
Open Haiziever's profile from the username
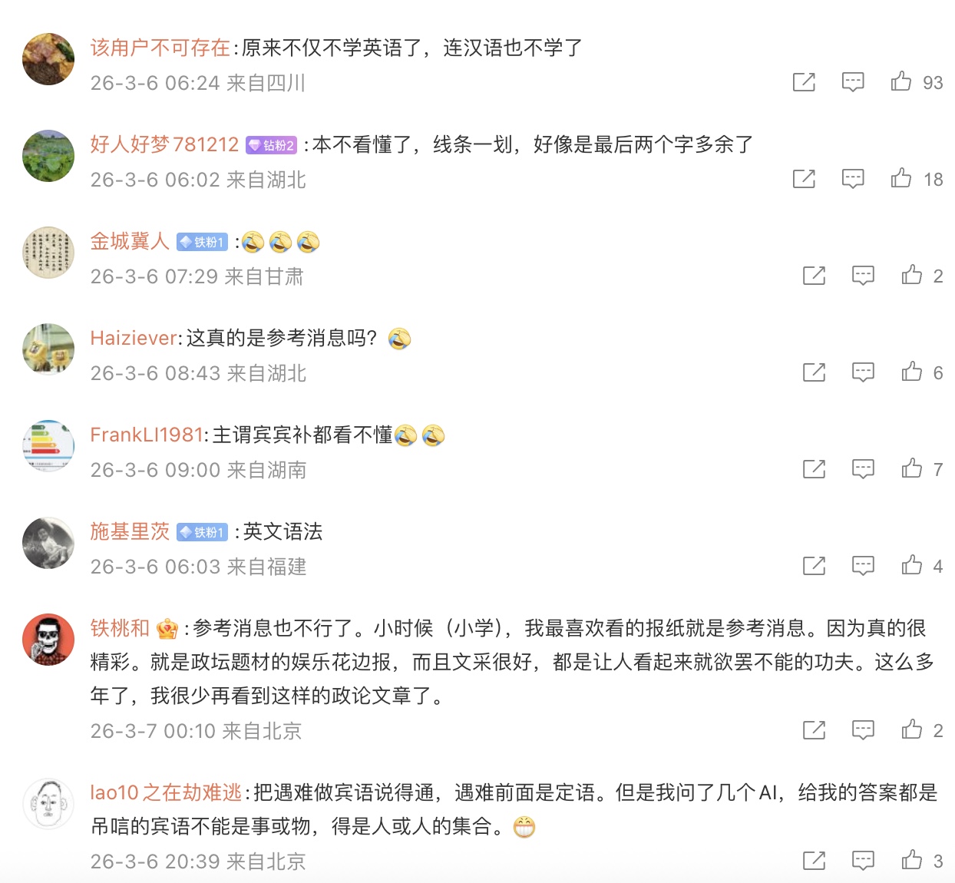134,338
